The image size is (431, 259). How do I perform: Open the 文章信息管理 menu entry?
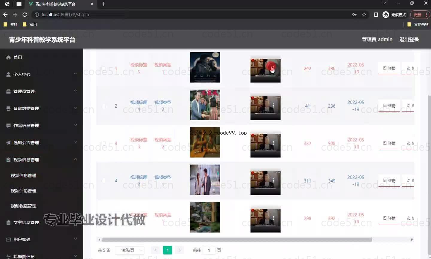click(41, 222)
